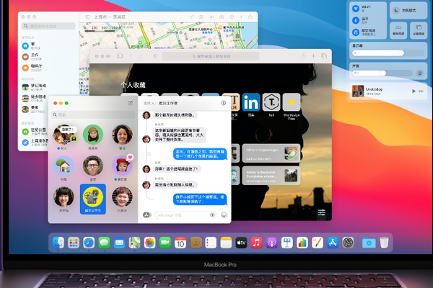Launch Keynote from the Dock
The width and height of the screenshot is (433, 288).
coord(287,243)
